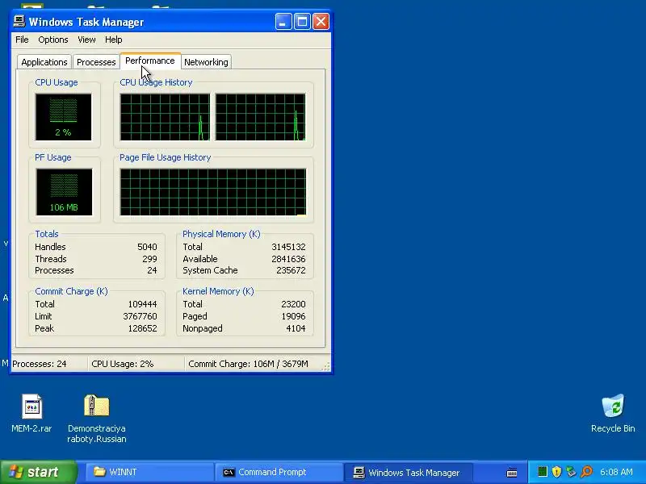
Task: Open the File menu in Task Manager
Action: (x=22, y=40)
